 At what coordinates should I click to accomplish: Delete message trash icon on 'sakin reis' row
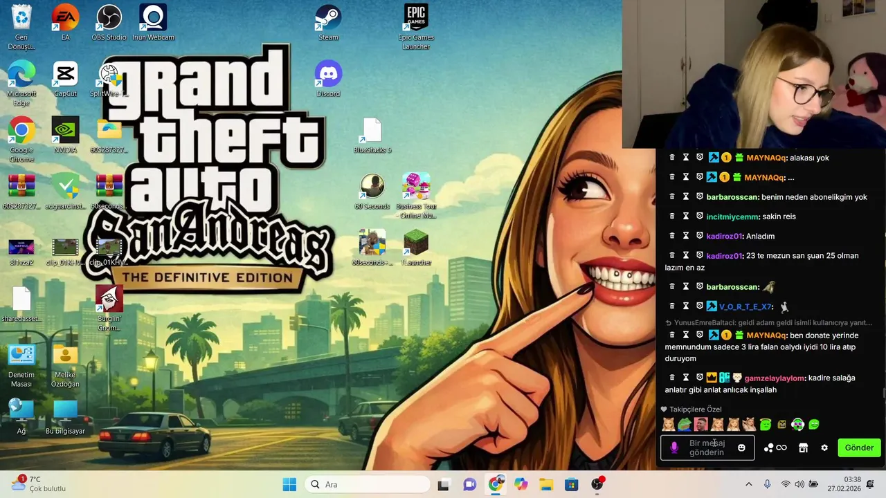[x=671, y=216]
